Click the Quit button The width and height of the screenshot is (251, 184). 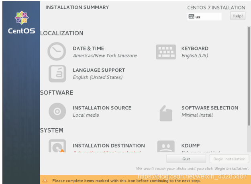[186, 159]
